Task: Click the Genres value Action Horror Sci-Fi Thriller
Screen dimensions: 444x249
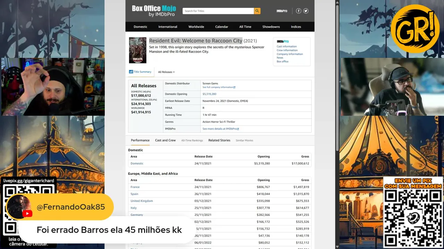Action: 219,122
